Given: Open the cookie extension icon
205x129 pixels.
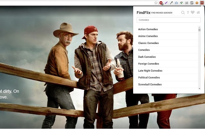Looking at the screenshot, I should pos(197,3).
